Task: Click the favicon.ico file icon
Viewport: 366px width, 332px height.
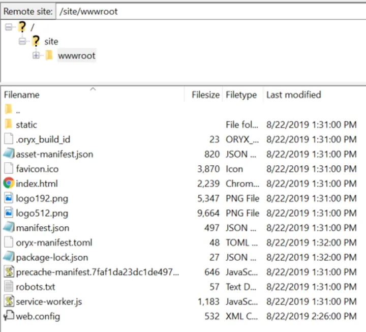Action: point(9,168)
